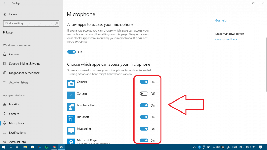This screenshot has width=267, height=150.
Task: Open Google Chrome from the taskbar
Action: [x=54, y=147]
